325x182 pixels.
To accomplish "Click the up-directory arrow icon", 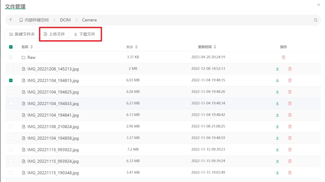I will [11, 20].
